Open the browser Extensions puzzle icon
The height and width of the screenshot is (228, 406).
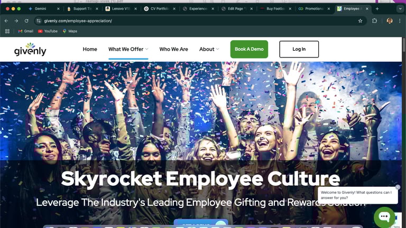[374, 21]
